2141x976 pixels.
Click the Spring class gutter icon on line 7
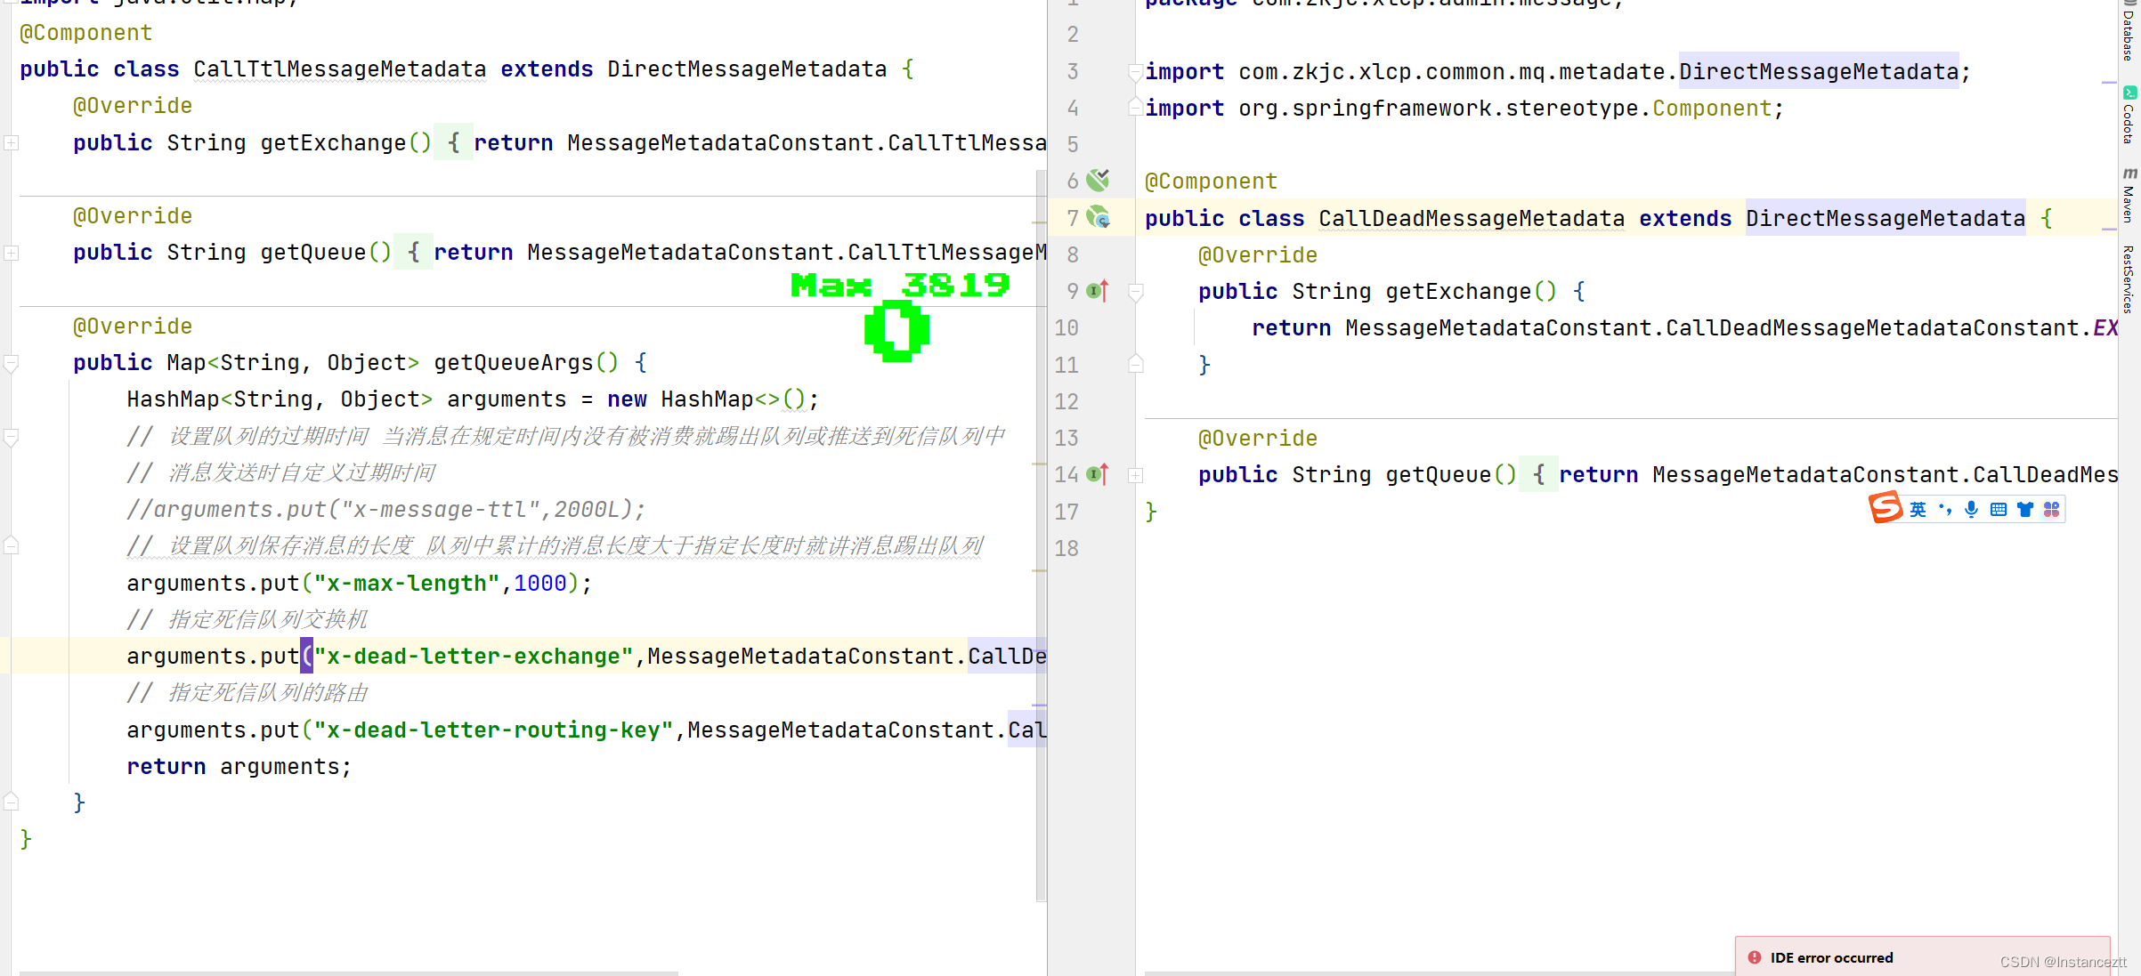pos(1099,217)
